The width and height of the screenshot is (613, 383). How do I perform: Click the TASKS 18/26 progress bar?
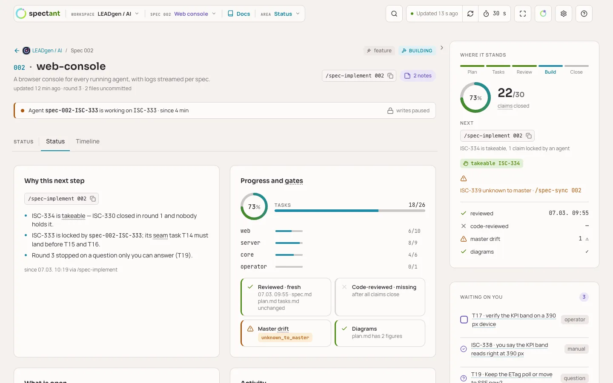(350, 211)
